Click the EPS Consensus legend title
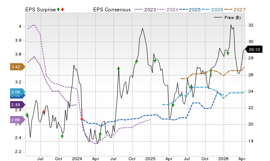The height and width of the screenshot is (161, 270). (112, 10)
